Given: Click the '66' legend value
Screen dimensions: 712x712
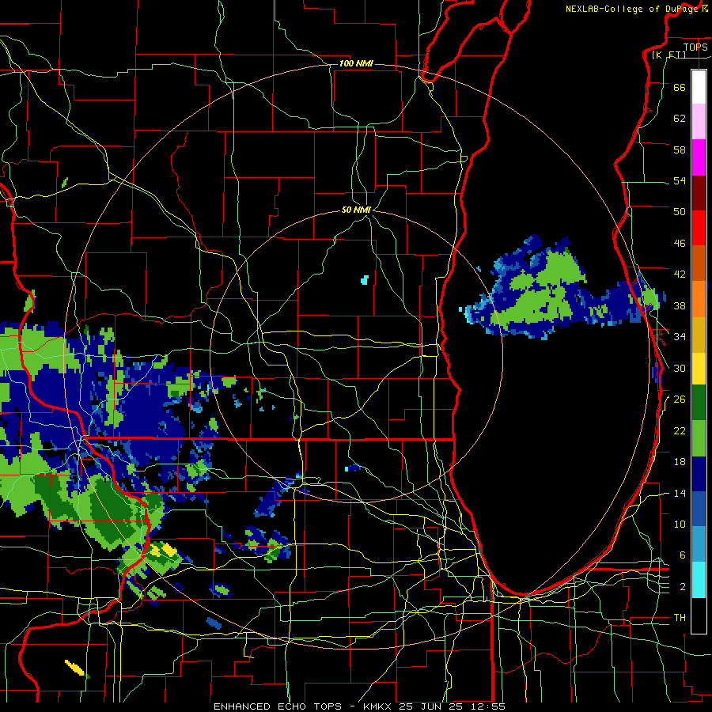Looking at the screenshot, I should pyautogui.click(x=680, y=87).
